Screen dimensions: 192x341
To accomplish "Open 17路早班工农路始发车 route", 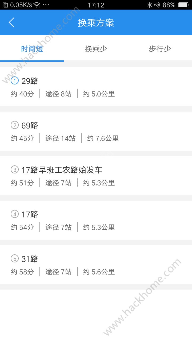I will click(x=96, y=176).
